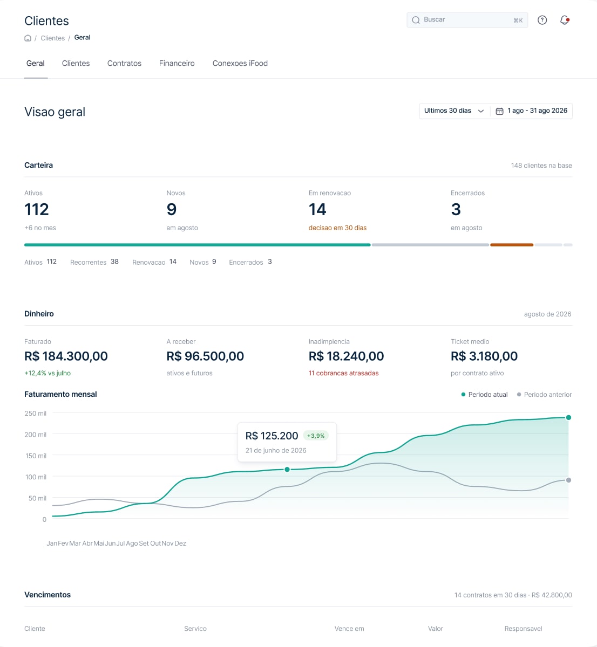Click '+12,4% vs julho' text
Screen dimensions: 597x647
point(48,373)
